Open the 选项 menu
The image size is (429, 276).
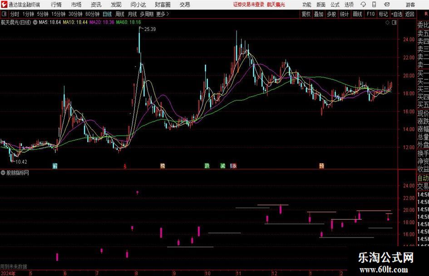pyautogui.click(x=349, y=5)
